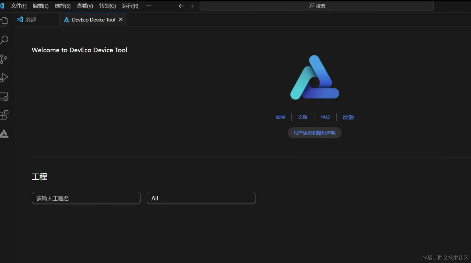Open the Remote Explorer view
The image size is (471, 263).
coord(4,97)
